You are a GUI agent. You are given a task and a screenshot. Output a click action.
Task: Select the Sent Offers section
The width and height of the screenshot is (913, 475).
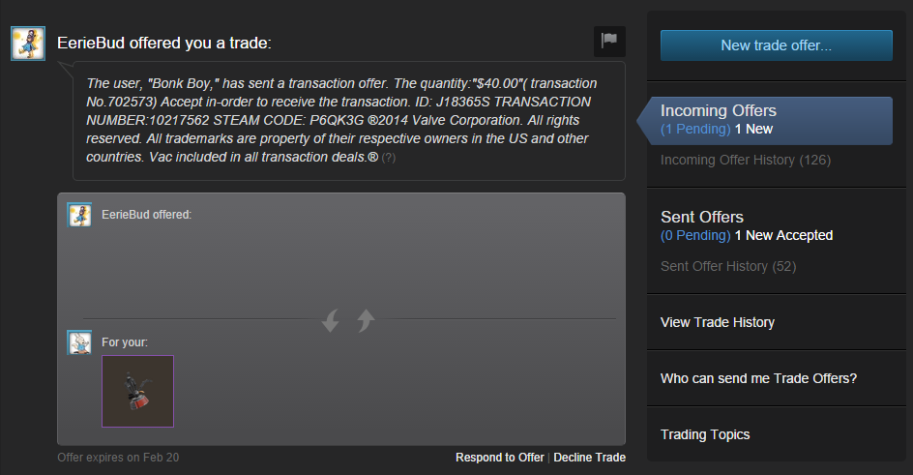(701, 217)
